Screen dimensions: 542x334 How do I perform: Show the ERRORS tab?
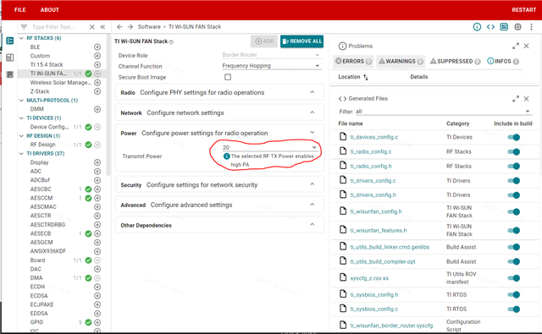tap(354, 62)
